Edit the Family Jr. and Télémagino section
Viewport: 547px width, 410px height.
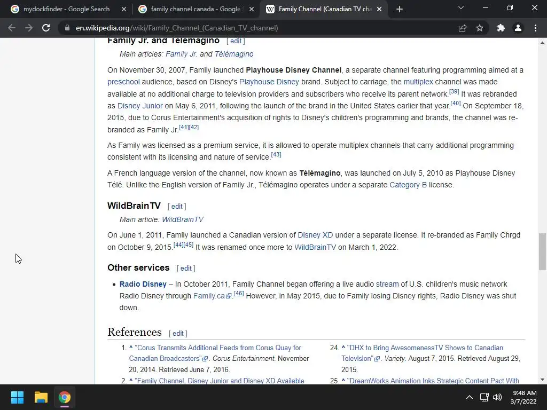pos(236,41)
